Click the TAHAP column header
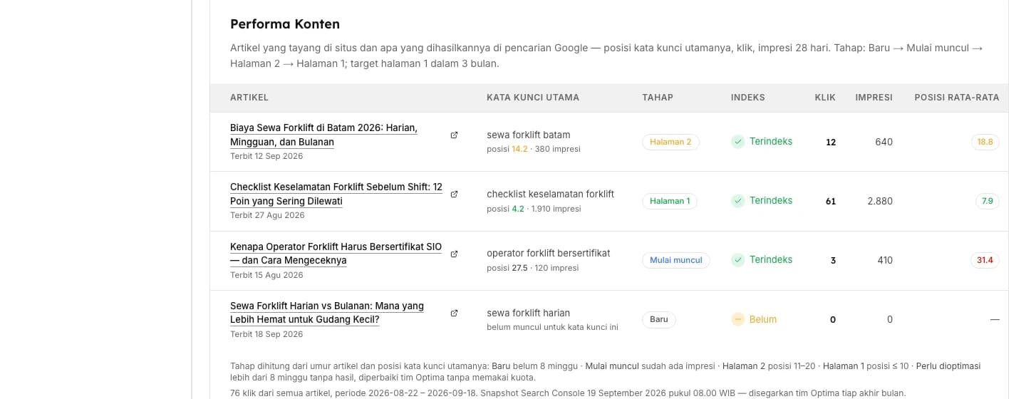 tap(658, 98)
